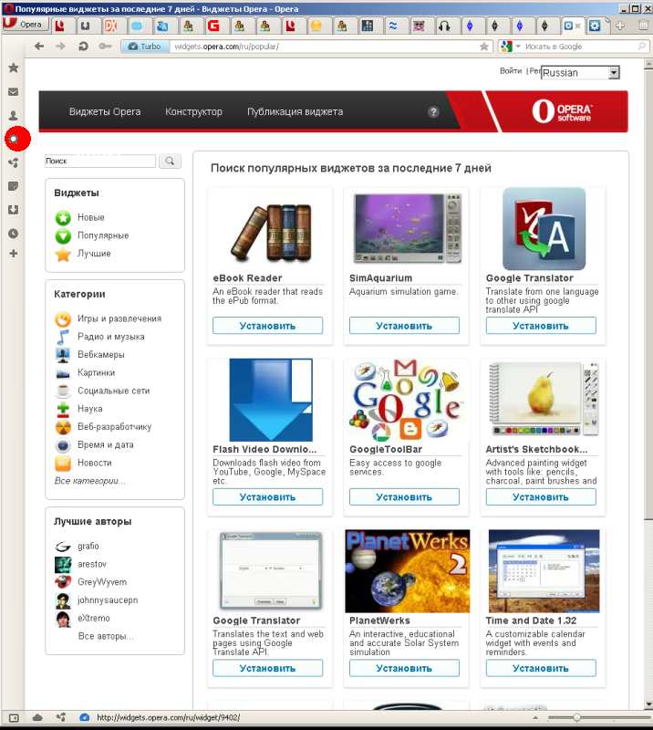
Task: Click the Войти login link
Action: point(511,71)
